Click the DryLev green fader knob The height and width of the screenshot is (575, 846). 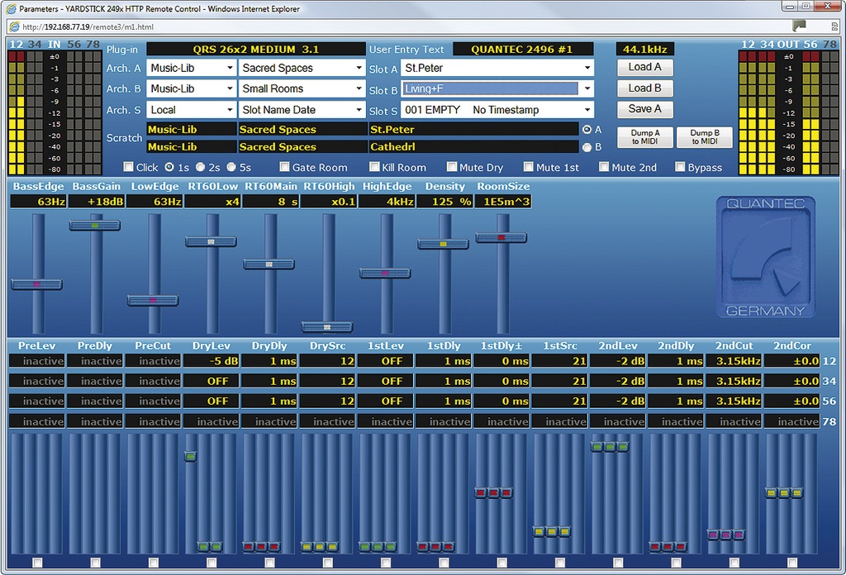190,456
